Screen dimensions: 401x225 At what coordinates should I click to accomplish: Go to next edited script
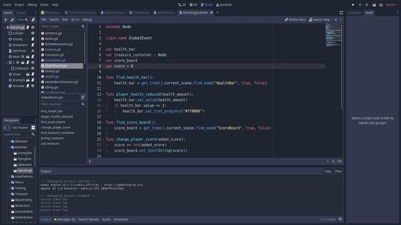pos(340,19)
